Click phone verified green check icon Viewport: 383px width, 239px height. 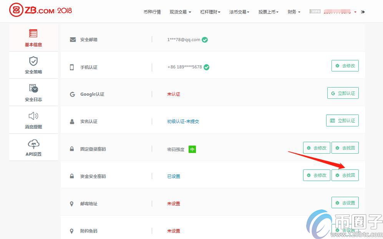[x=206, y=67]
